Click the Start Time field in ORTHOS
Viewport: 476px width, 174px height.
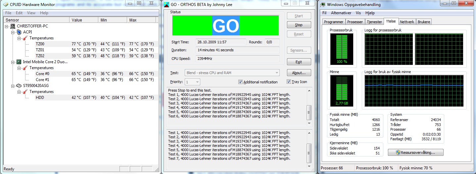click(x=221, y=42)
